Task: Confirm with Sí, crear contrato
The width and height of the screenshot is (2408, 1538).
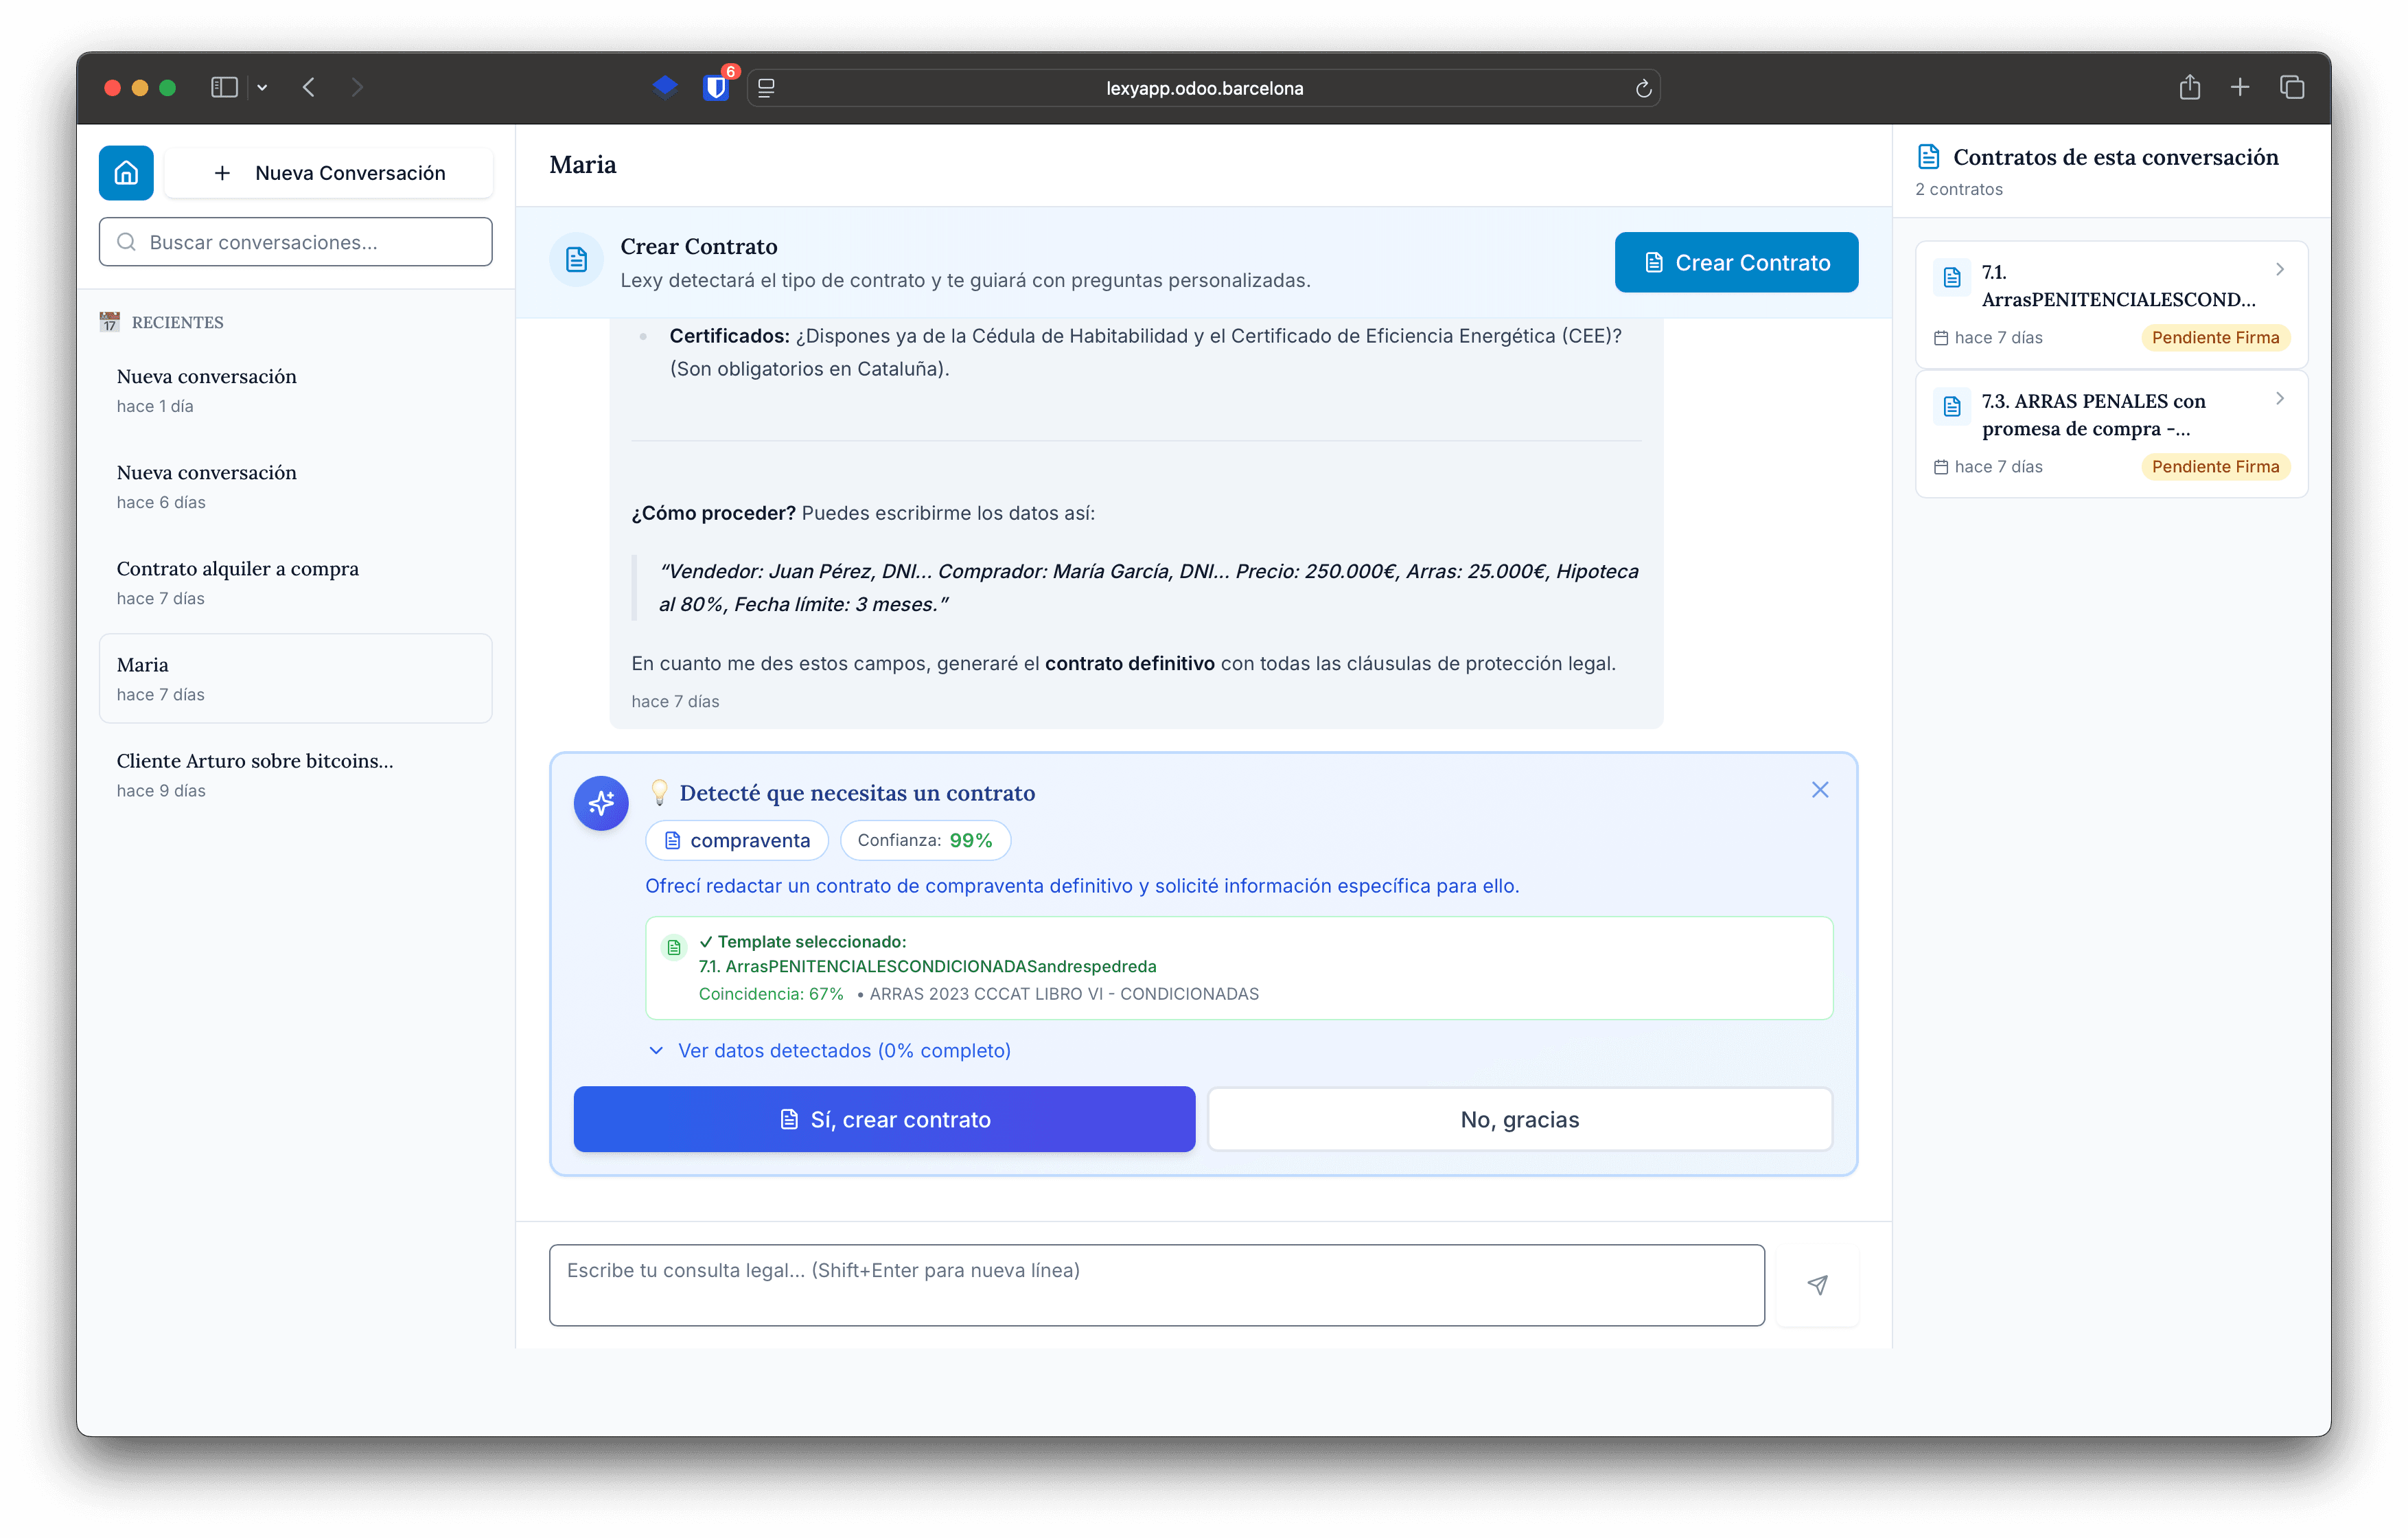Action: [x=884, y=1119]
